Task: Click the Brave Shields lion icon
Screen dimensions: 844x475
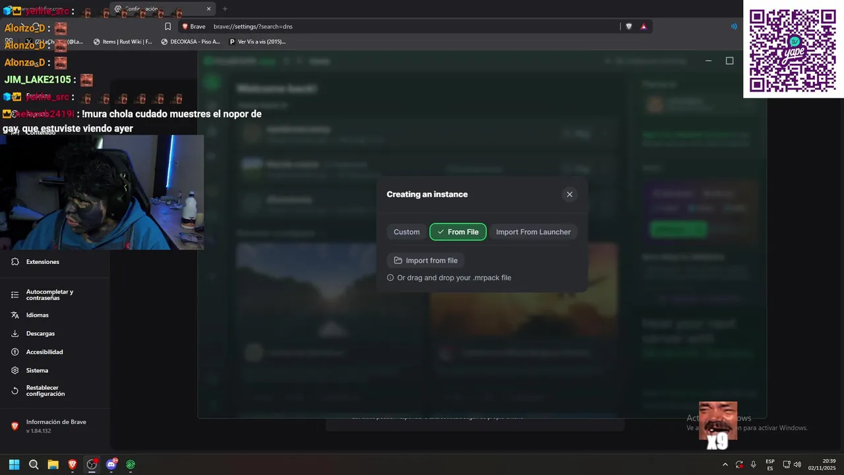Action: pyautogui.click(x=628, y=26)
